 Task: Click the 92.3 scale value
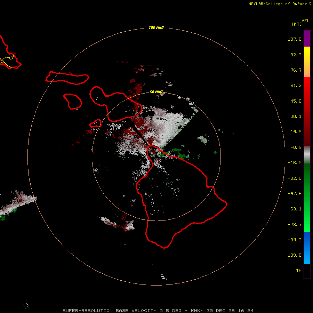click(296, 55)
